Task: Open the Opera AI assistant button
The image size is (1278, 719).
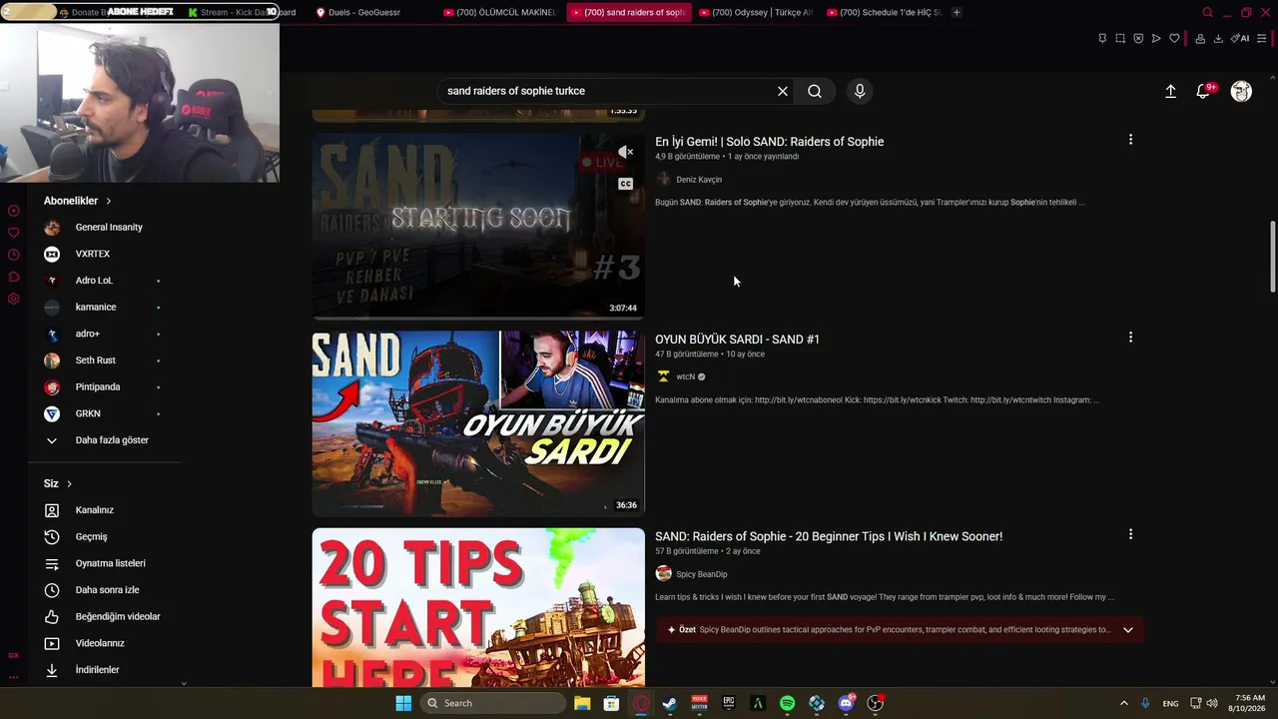Action: point(1240,39)
